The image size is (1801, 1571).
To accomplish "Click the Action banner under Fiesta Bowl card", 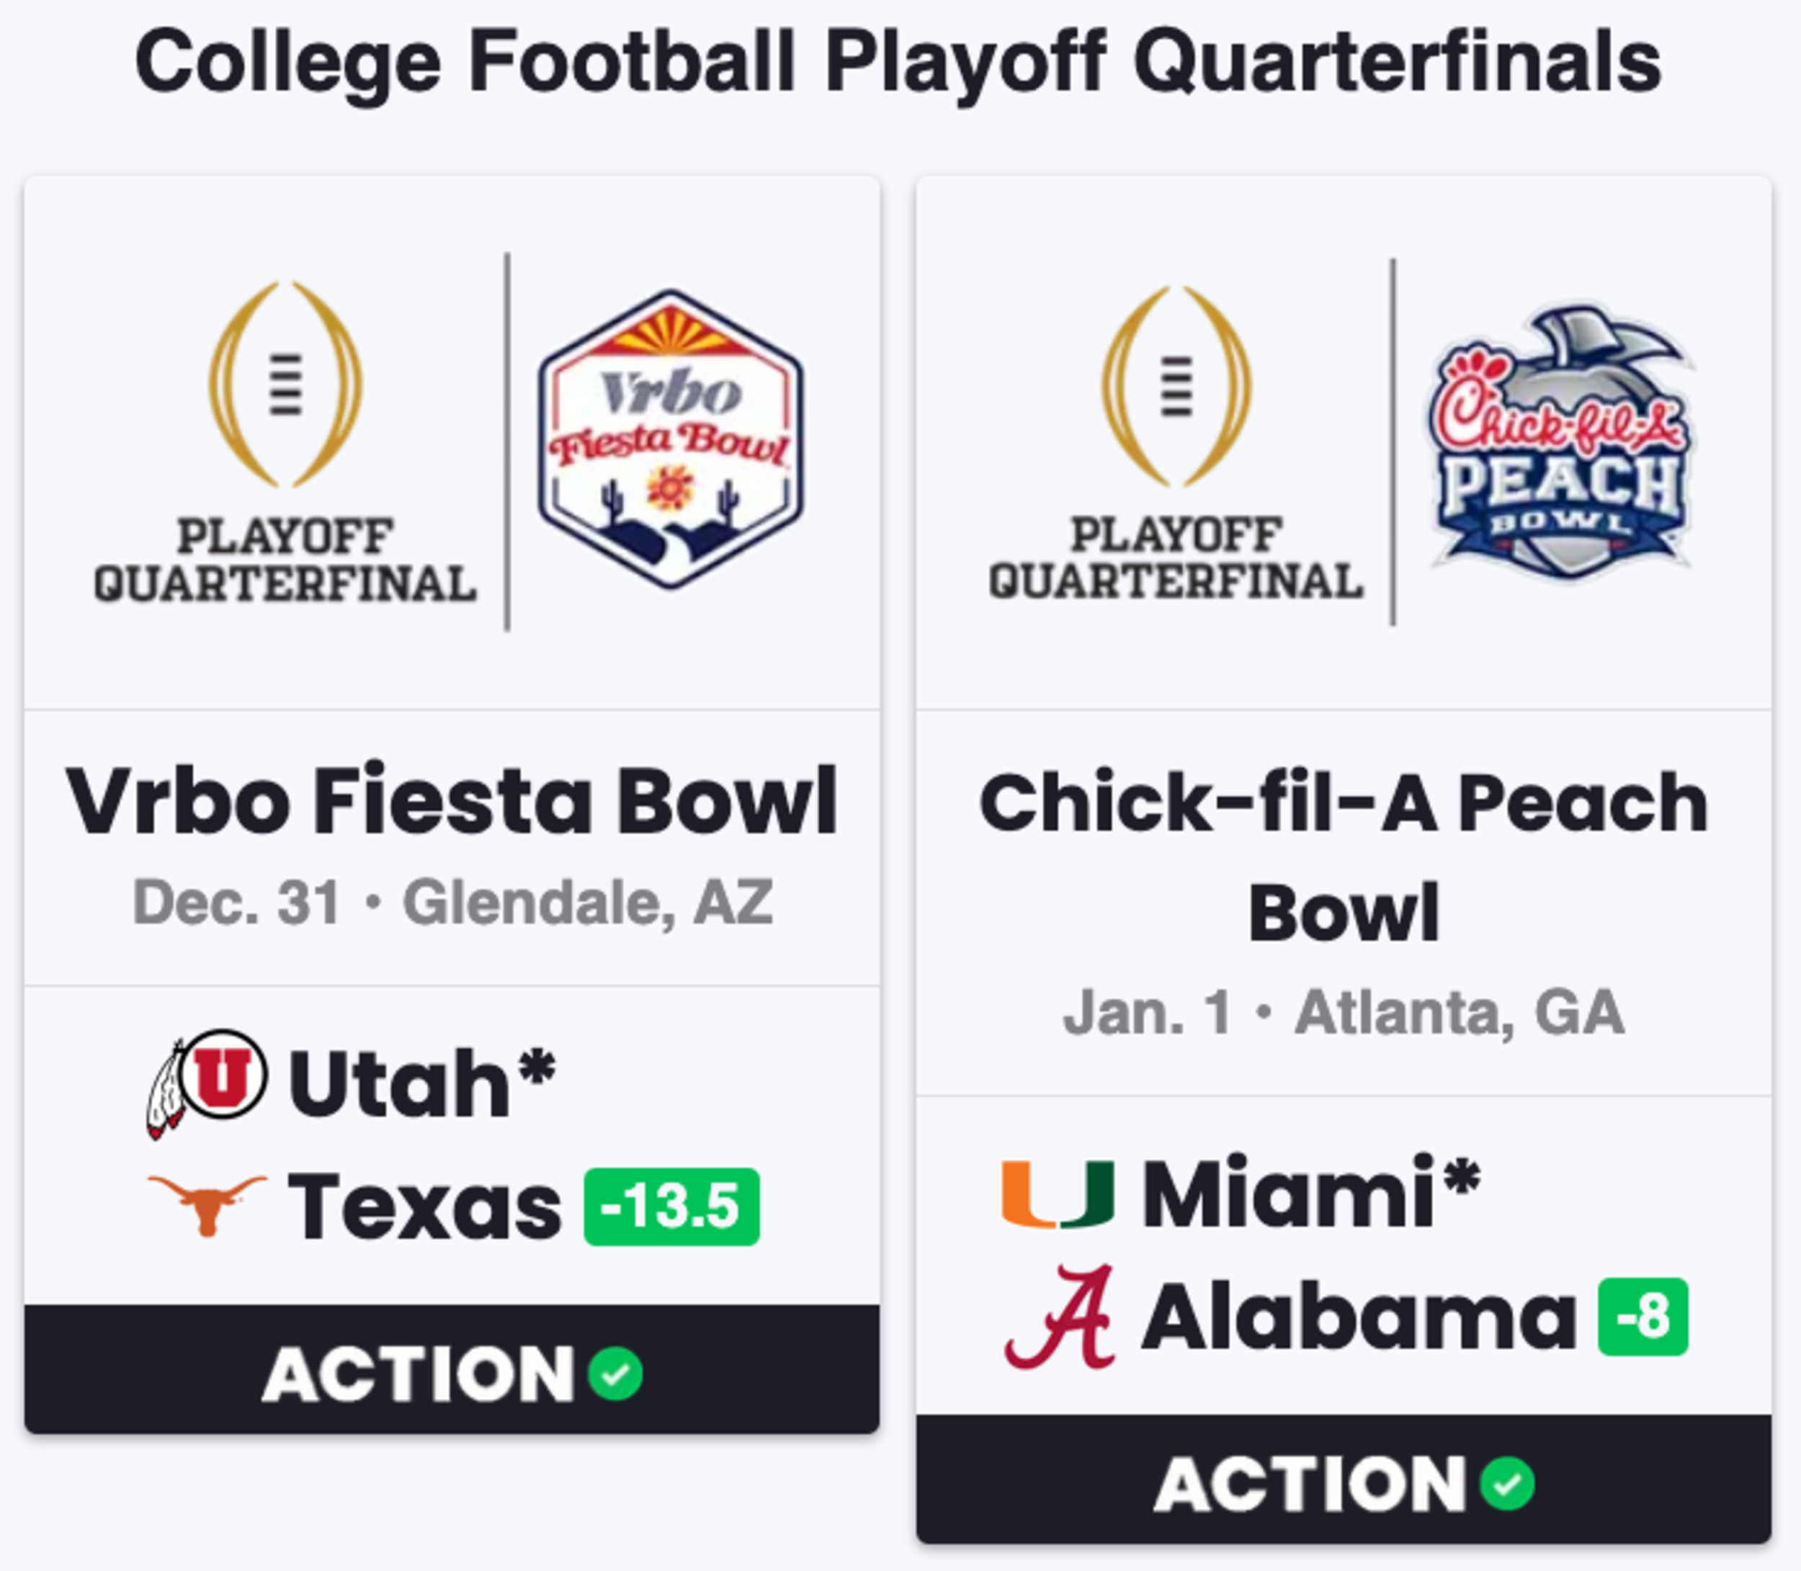I will [x=452, y=1370].
